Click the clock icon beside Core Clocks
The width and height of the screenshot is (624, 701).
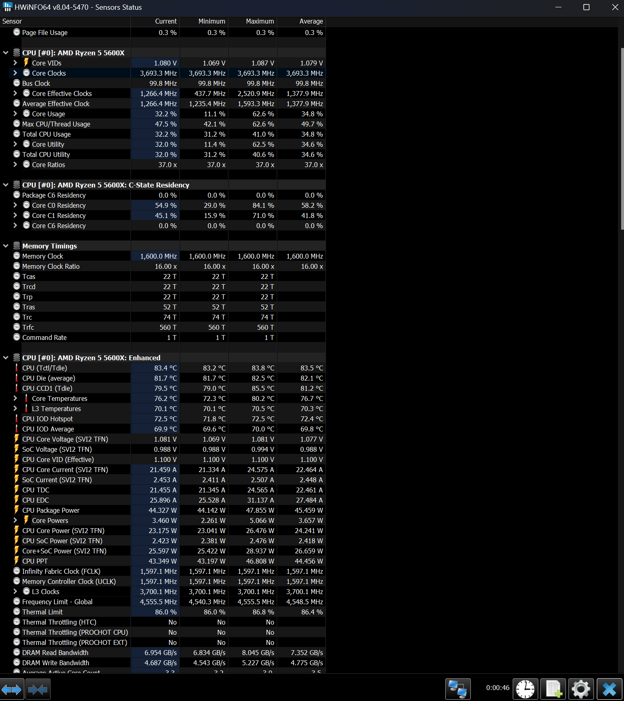26,73
